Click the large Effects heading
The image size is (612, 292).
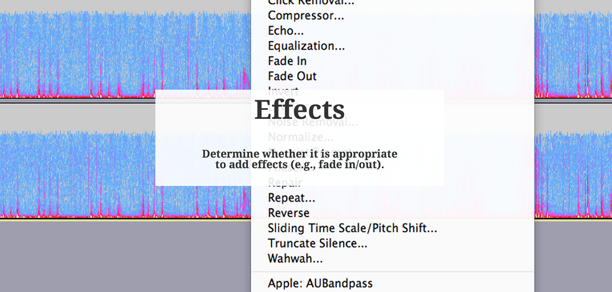pyautogui.click(x=300, y=109)
